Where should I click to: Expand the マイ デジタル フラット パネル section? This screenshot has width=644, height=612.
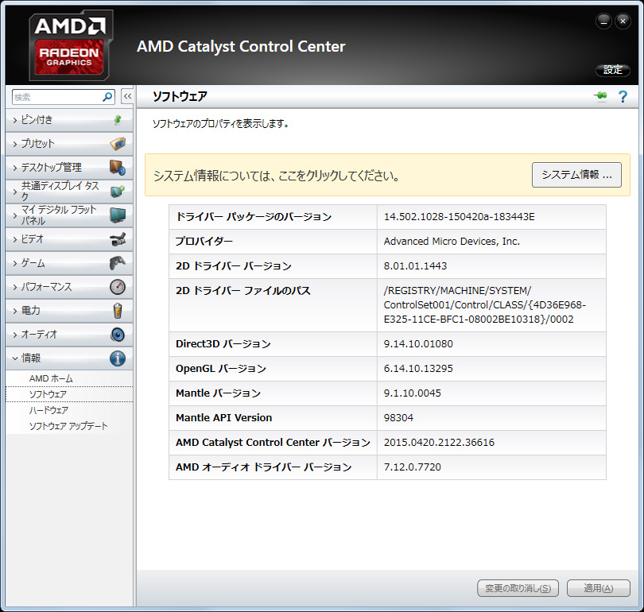click(x=69, y=215)
